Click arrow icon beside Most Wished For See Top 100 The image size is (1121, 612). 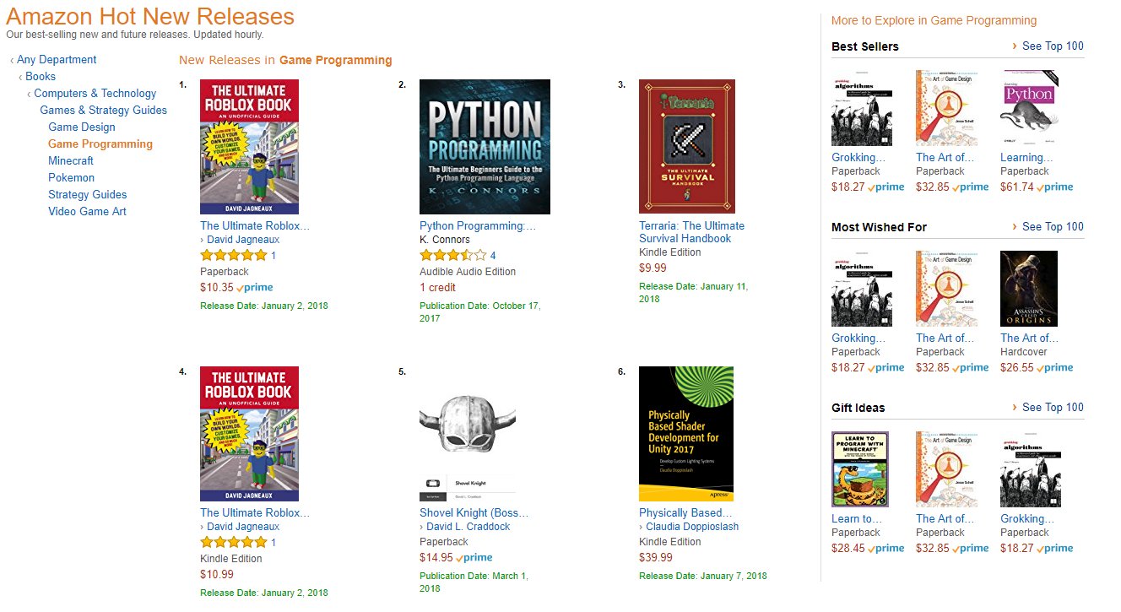click(1015, 227)
